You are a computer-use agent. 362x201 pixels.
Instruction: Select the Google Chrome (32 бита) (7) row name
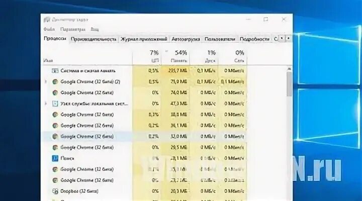(90, 82)
